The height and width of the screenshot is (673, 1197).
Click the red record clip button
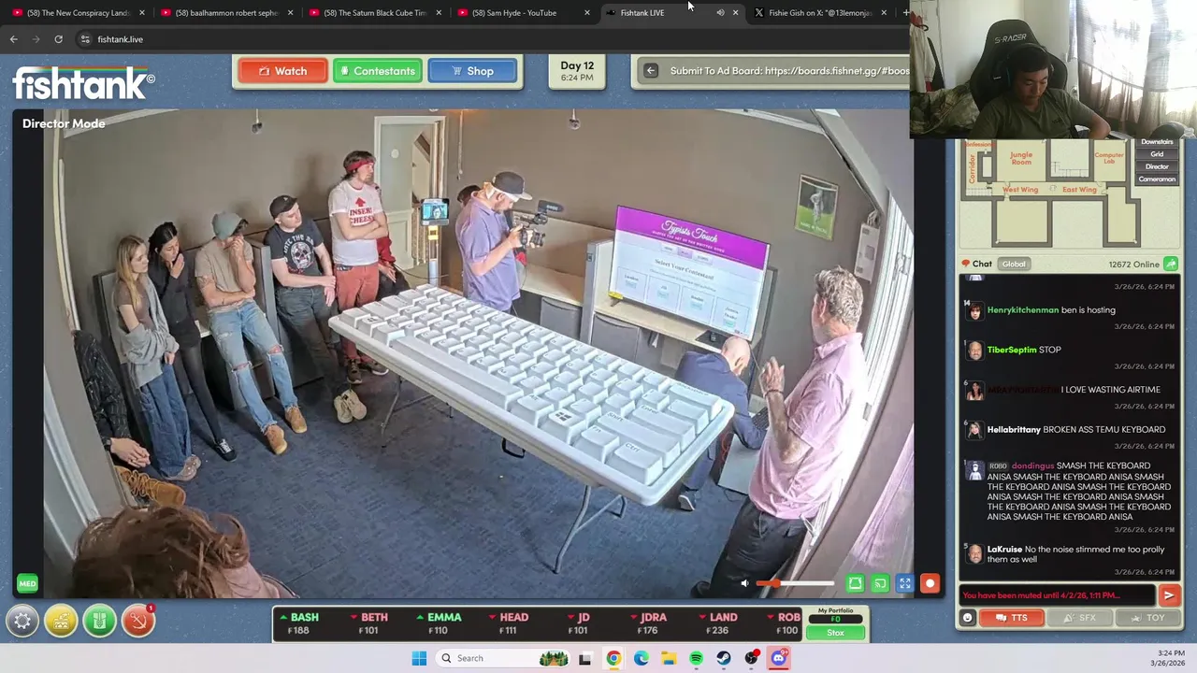[x=930, y=583]
